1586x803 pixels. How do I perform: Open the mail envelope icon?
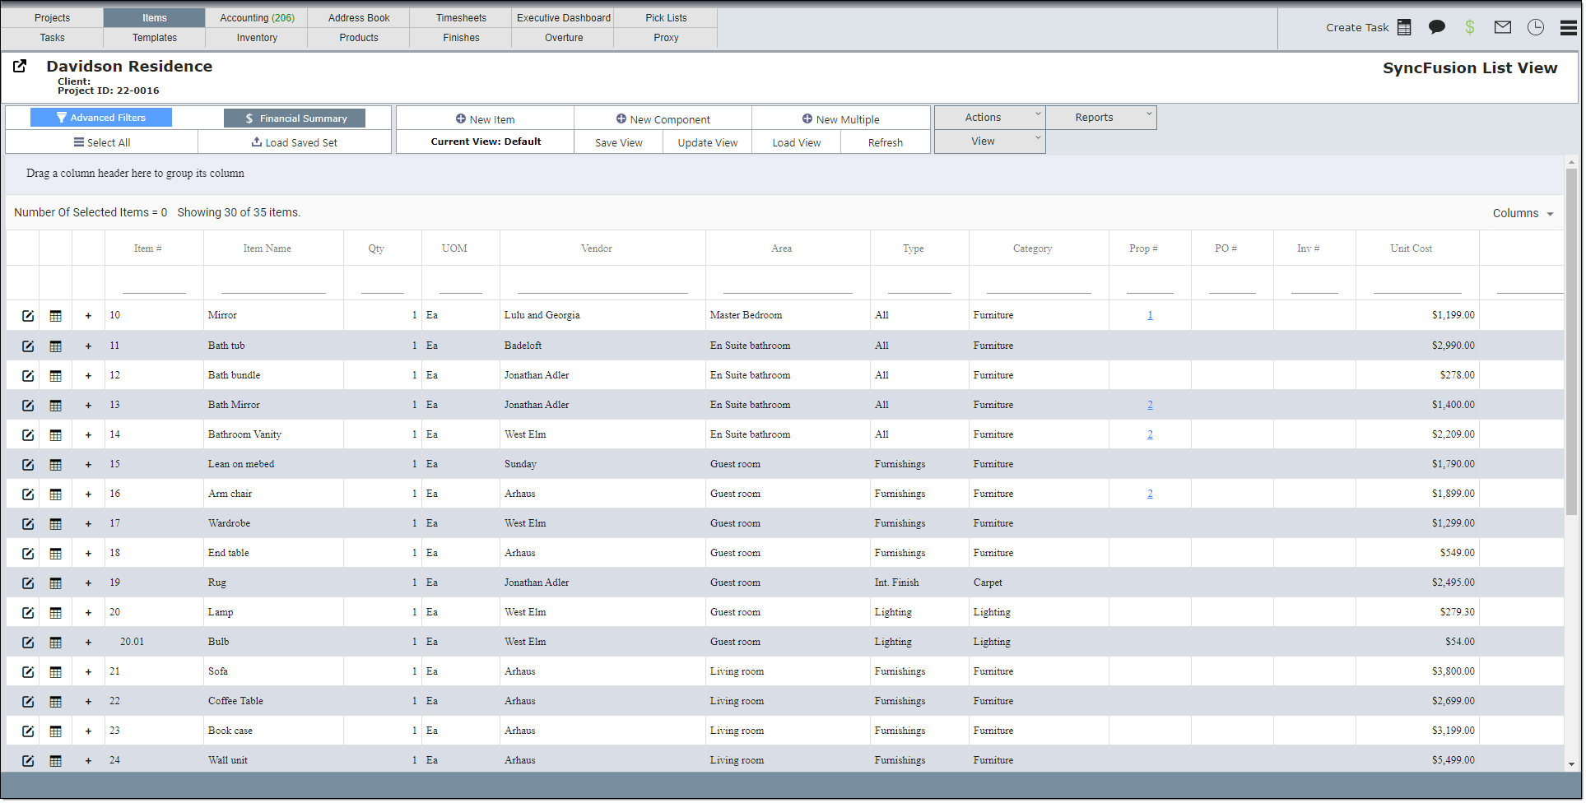(x=1503, y=27)
